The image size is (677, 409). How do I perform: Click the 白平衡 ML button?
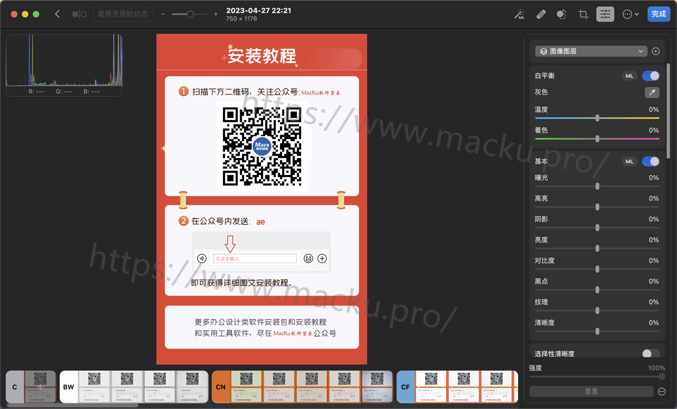pyautogui.click(x=630, y=76)
